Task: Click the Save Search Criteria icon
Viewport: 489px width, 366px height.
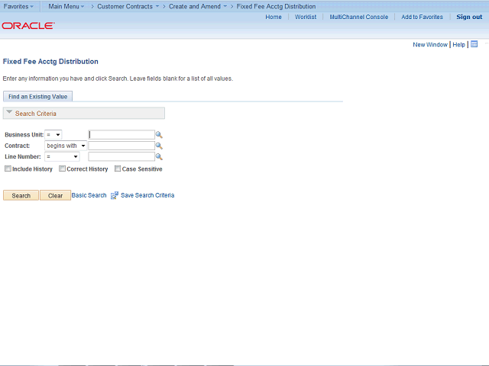Action: pyautogui.click(x=115, y=195)
